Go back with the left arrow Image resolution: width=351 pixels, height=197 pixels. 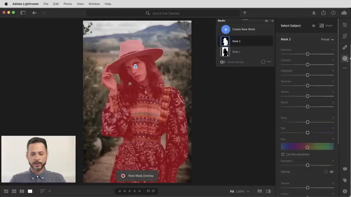35,13
